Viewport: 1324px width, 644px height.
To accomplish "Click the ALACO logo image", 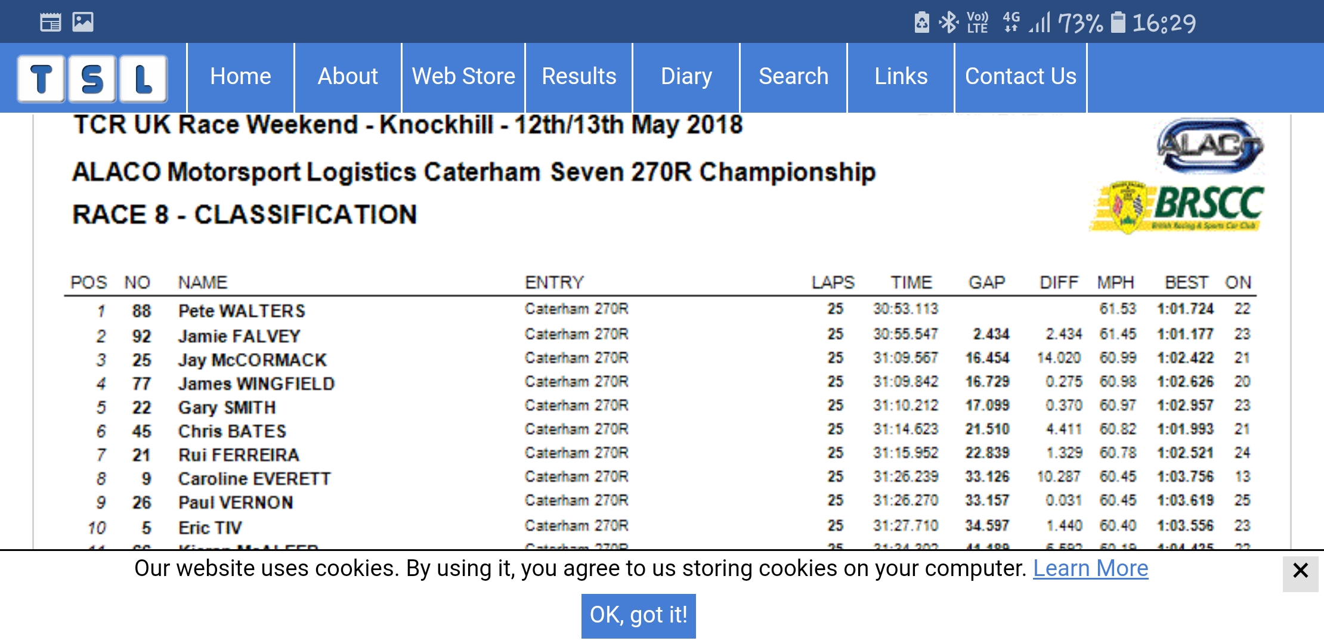I will pyautogui.click(x=1210, y=145).
